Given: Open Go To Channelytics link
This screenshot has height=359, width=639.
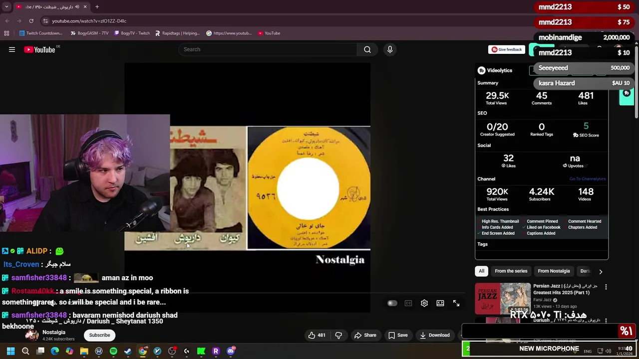Looking at the screenshot, I should coord(588,179).
